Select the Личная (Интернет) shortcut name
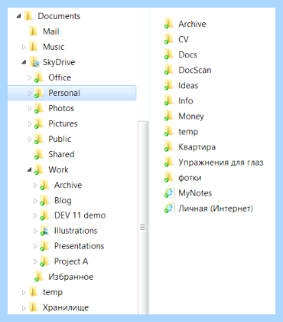This screenshot has width=283, height=322. (x=216, y=209)
